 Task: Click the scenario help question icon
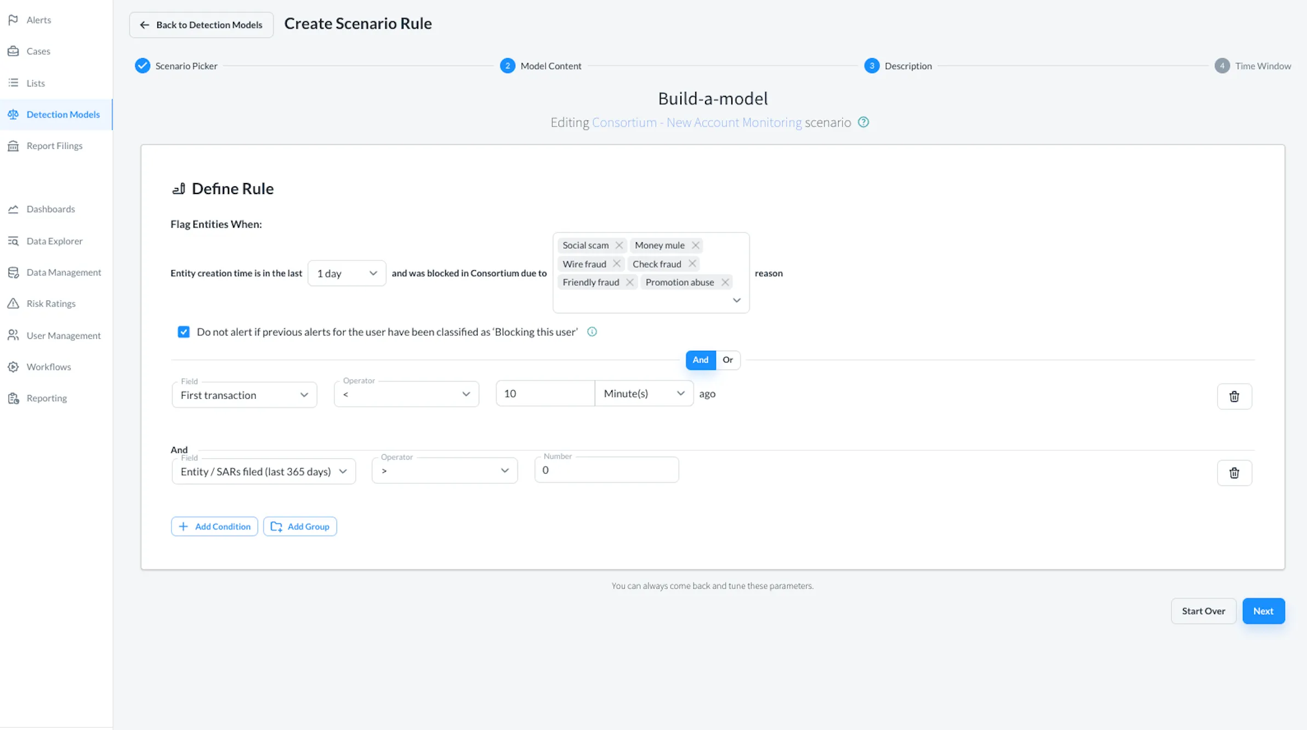coord(863,122)
